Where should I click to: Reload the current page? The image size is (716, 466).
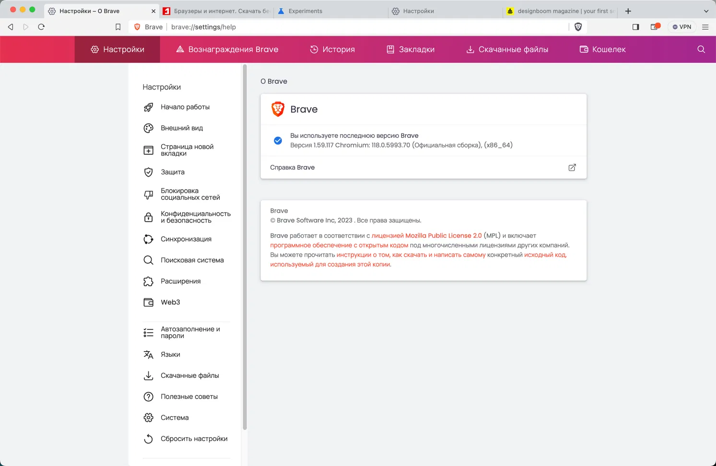click(x=41, y=27)
